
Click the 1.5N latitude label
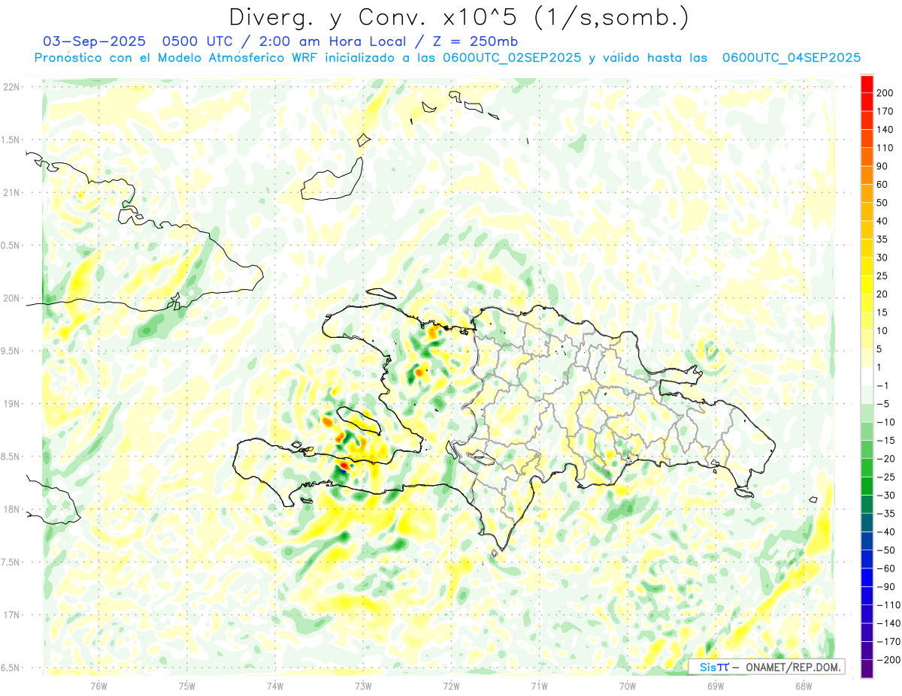[9, 140]
